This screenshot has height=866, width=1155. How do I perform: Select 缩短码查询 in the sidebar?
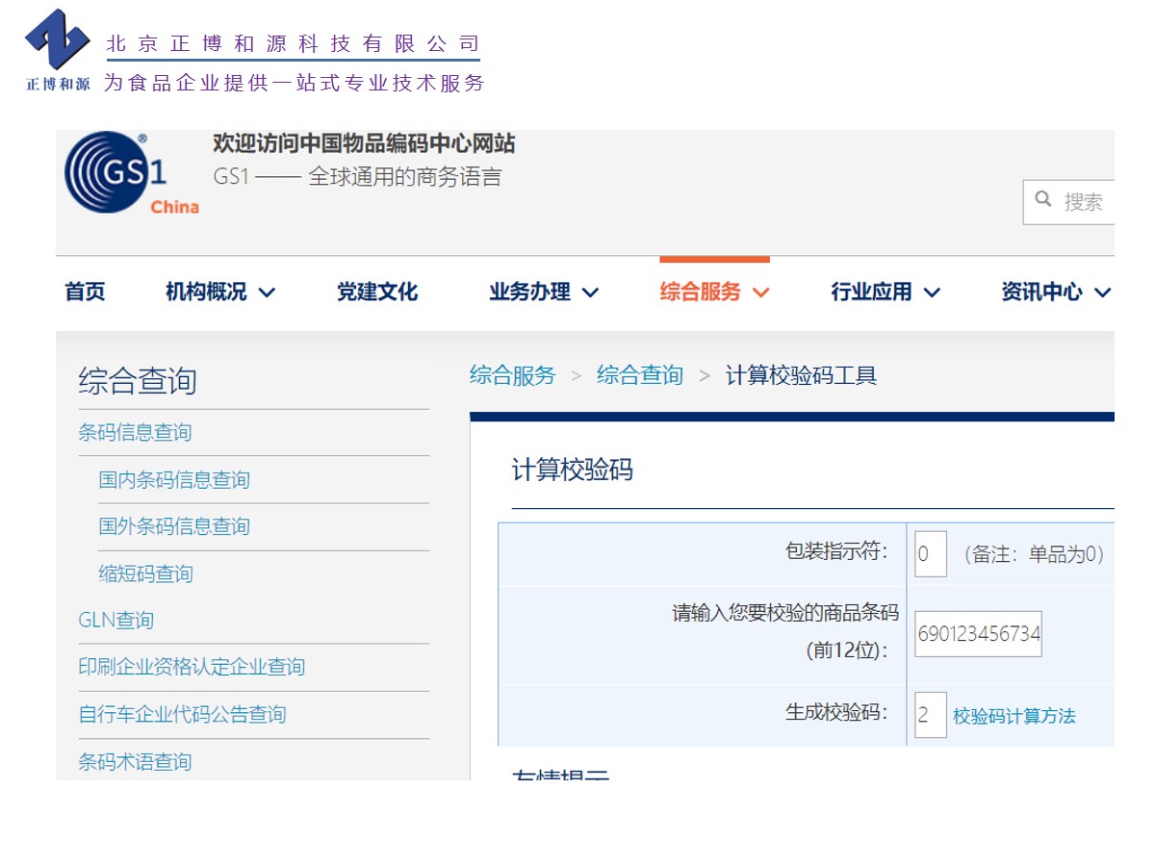point(145,573)
